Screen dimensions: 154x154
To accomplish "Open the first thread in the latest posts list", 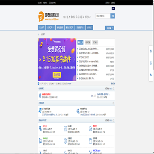I will pos(89,49).
